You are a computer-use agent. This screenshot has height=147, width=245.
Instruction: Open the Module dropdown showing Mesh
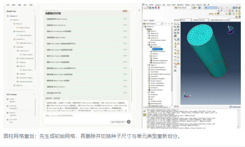click(x=186, y=20)
